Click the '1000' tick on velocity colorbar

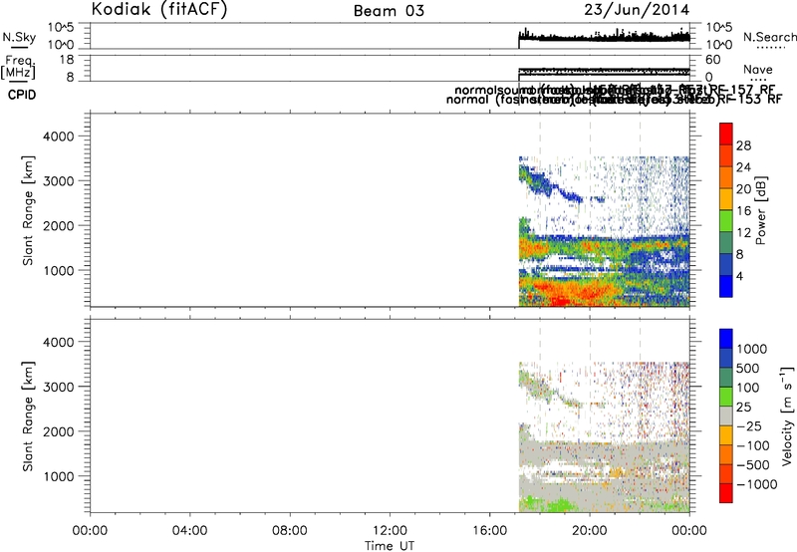tap(751, 349)
